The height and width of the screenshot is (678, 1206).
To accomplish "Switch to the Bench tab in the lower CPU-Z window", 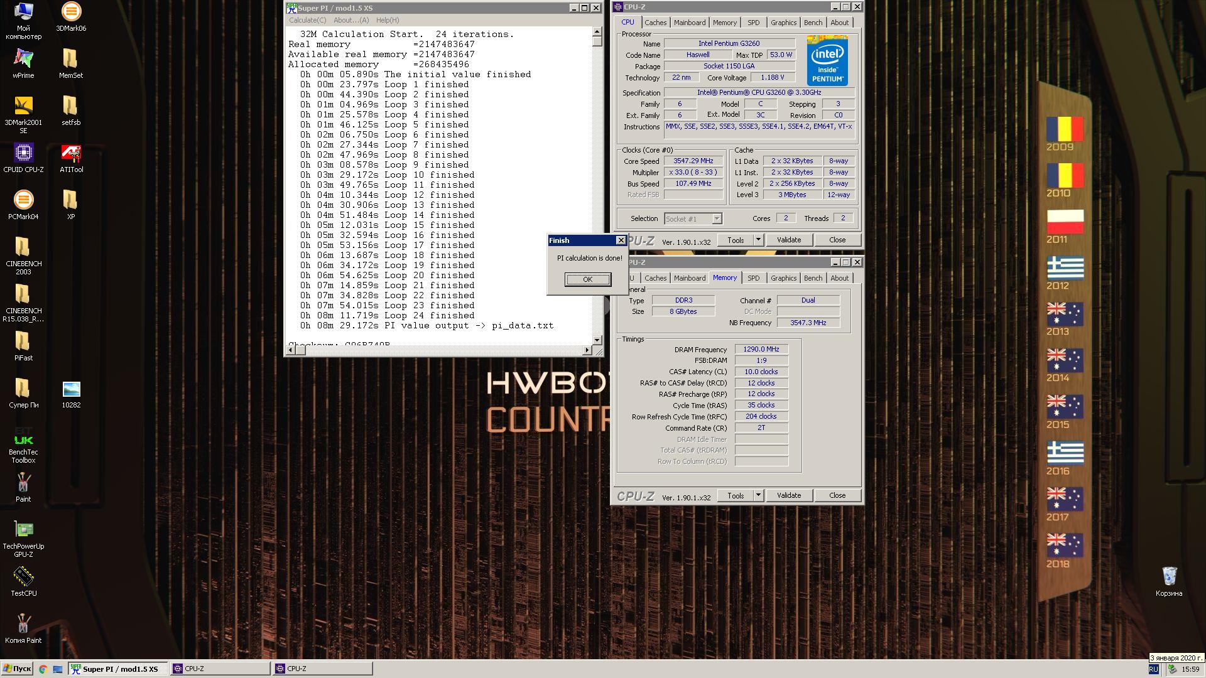I will click(813, 278).
